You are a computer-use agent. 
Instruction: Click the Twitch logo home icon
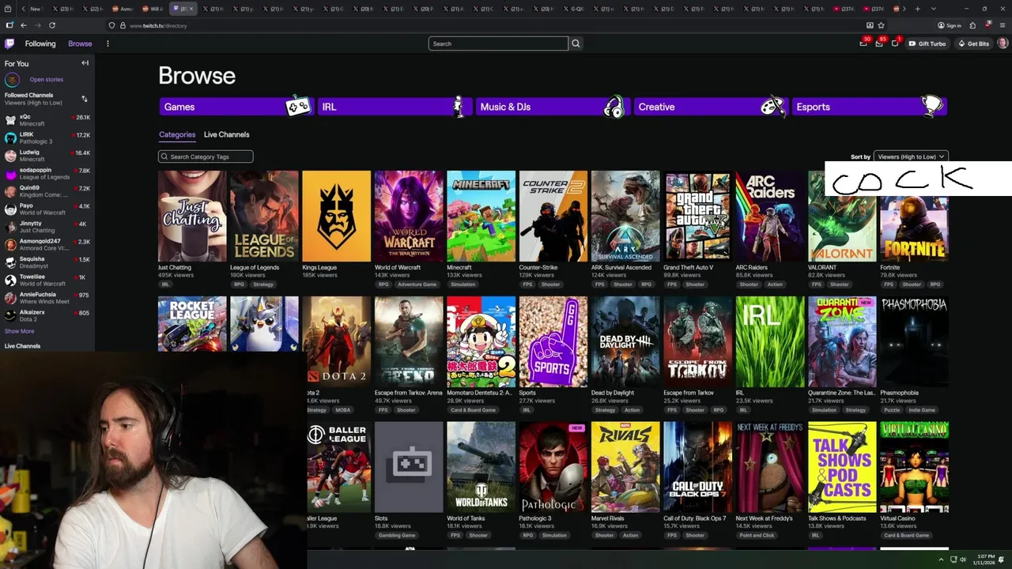[9, 43]
